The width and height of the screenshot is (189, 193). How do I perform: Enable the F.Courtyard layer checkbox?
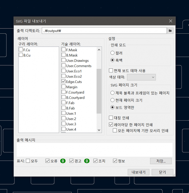(64, 92)
